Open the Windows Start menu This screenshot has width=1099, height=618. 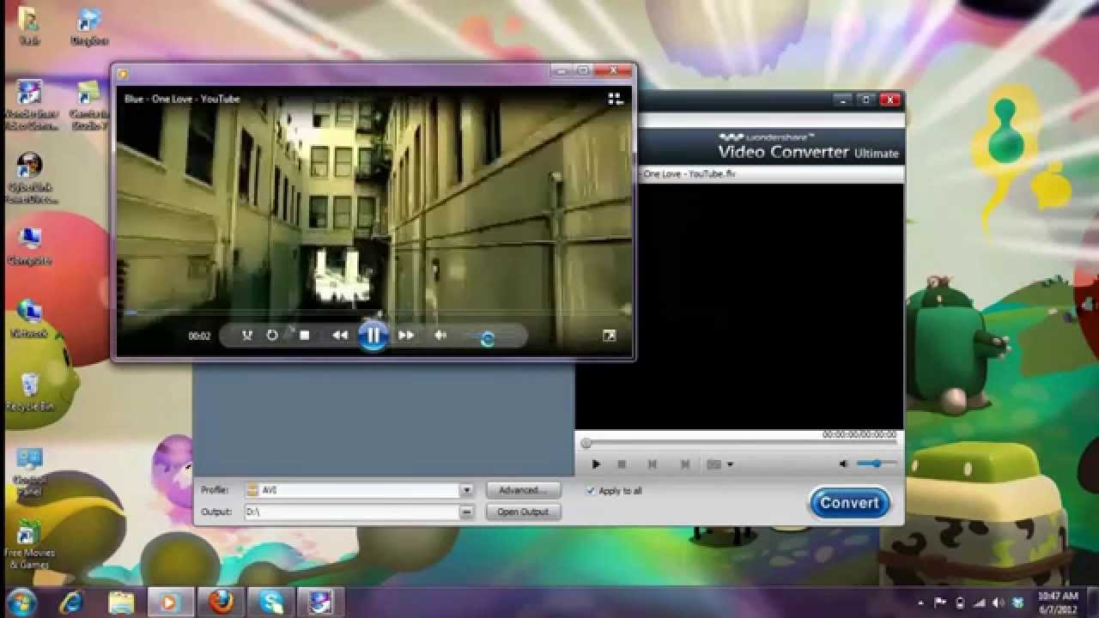pos(21,601)
